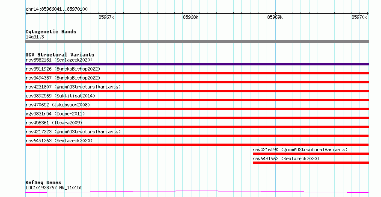381x197 pixels.
Task: Click the 85969k ruler tick label
Action: (x=275, y=17)
